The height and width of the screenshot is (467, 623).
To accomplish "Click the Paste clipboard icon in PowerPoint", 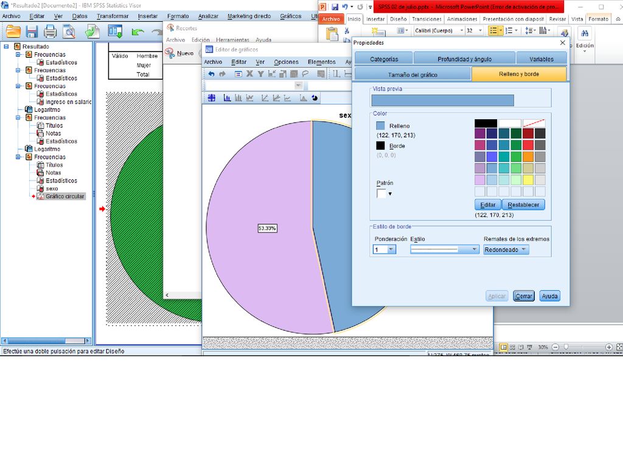I will tap(332, 34).
